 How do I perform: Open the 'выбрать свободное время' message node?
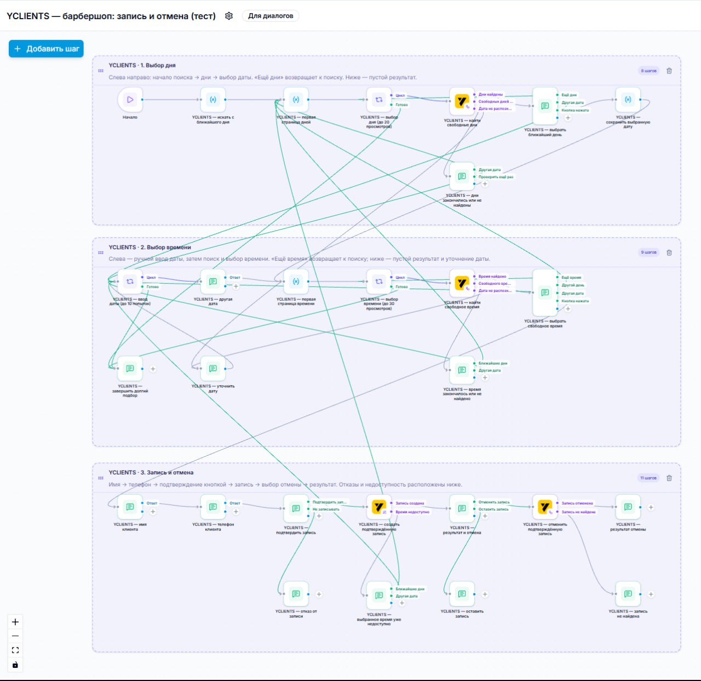pos(545,293)
